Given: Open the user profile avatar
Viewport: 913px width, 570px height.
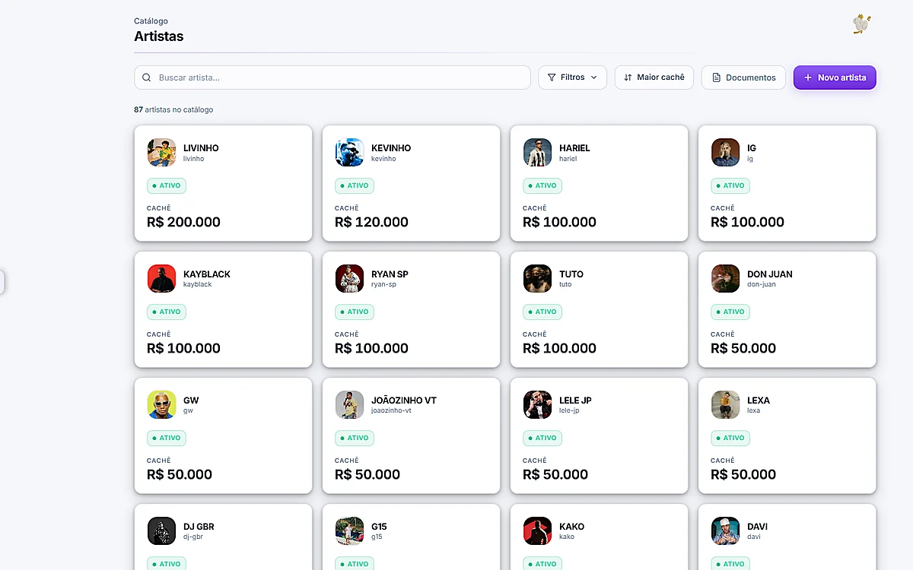Looking at the screenshot, I should coord(861,24).
